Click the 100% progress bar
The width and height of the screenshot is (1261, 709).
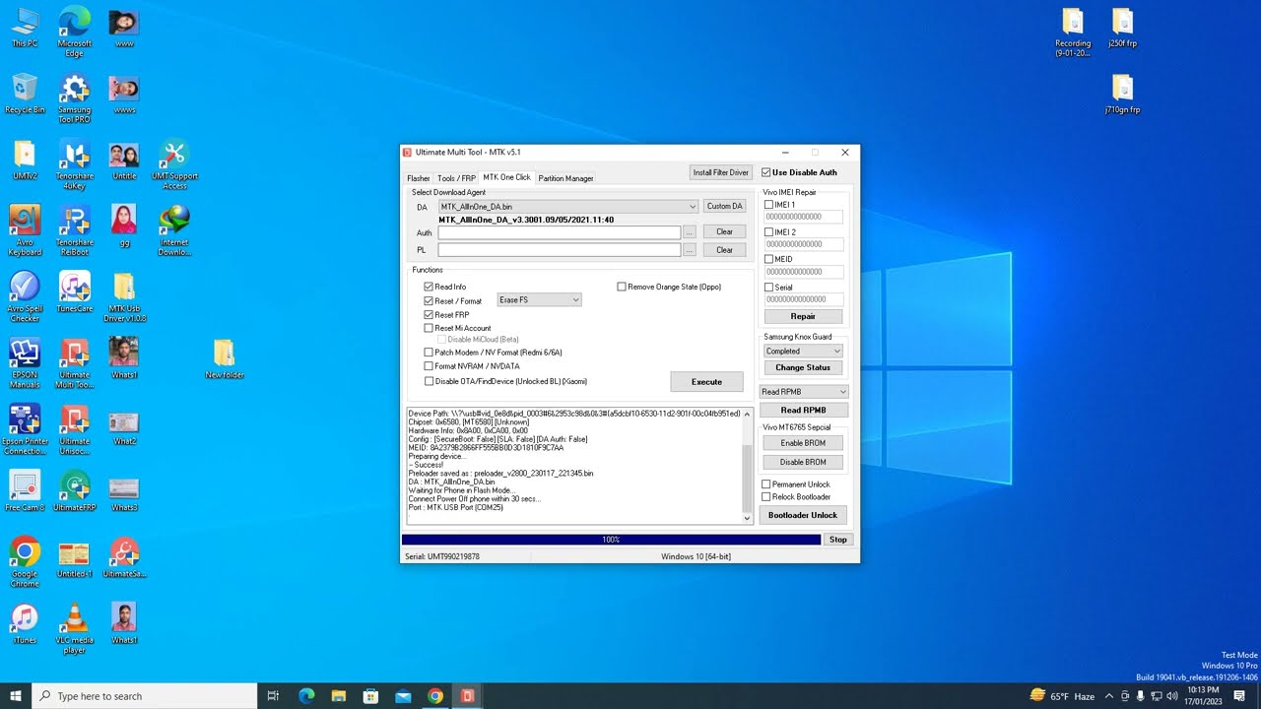pos(611,540)
